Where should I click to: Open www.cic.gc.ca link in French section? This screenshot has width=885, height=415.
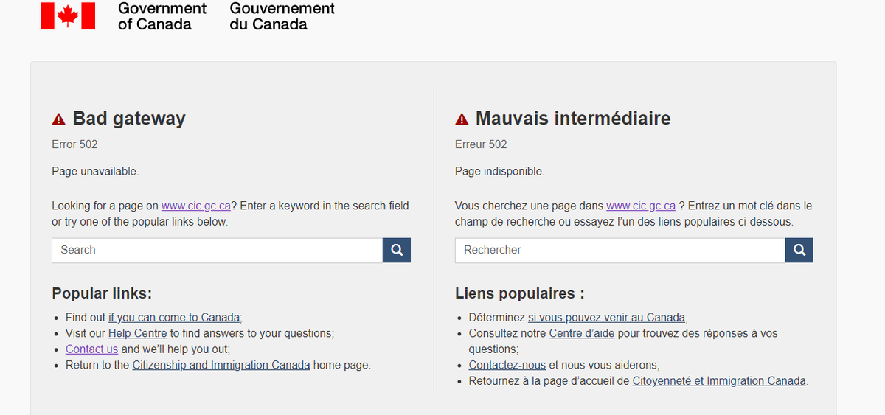point(641,206)
